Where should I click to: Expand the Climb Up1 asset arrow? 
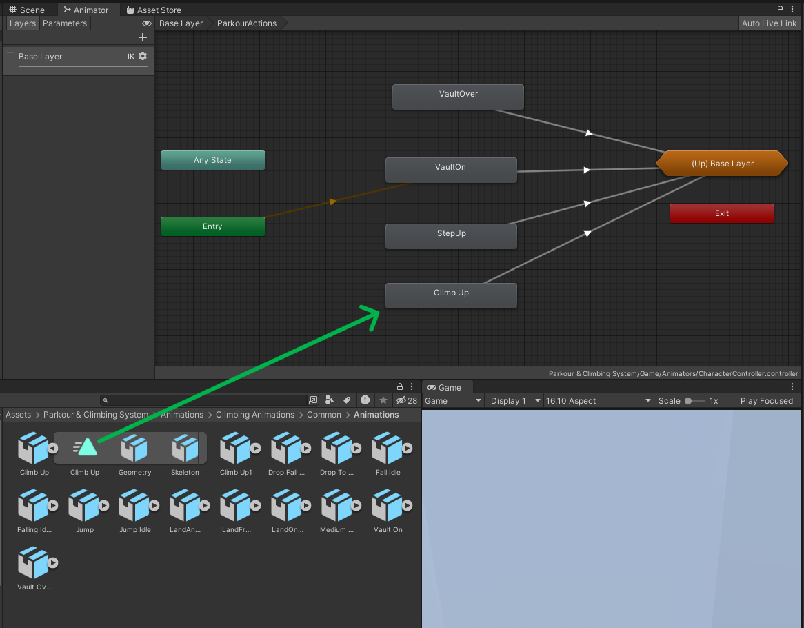255,449
